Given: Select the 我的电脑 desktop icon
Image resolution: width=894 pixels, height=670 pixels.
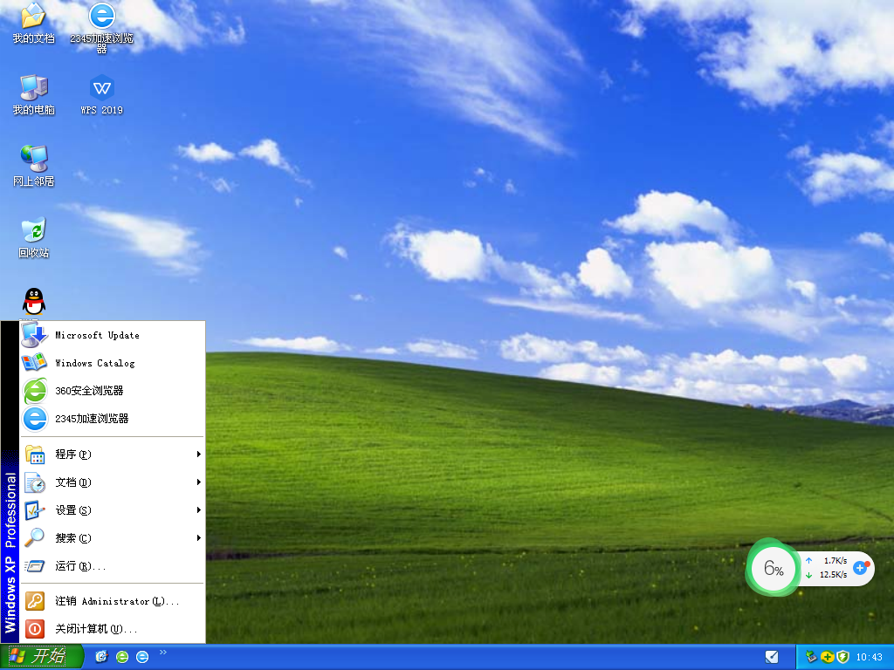Looking at the screenshot, I should point(34,94).
